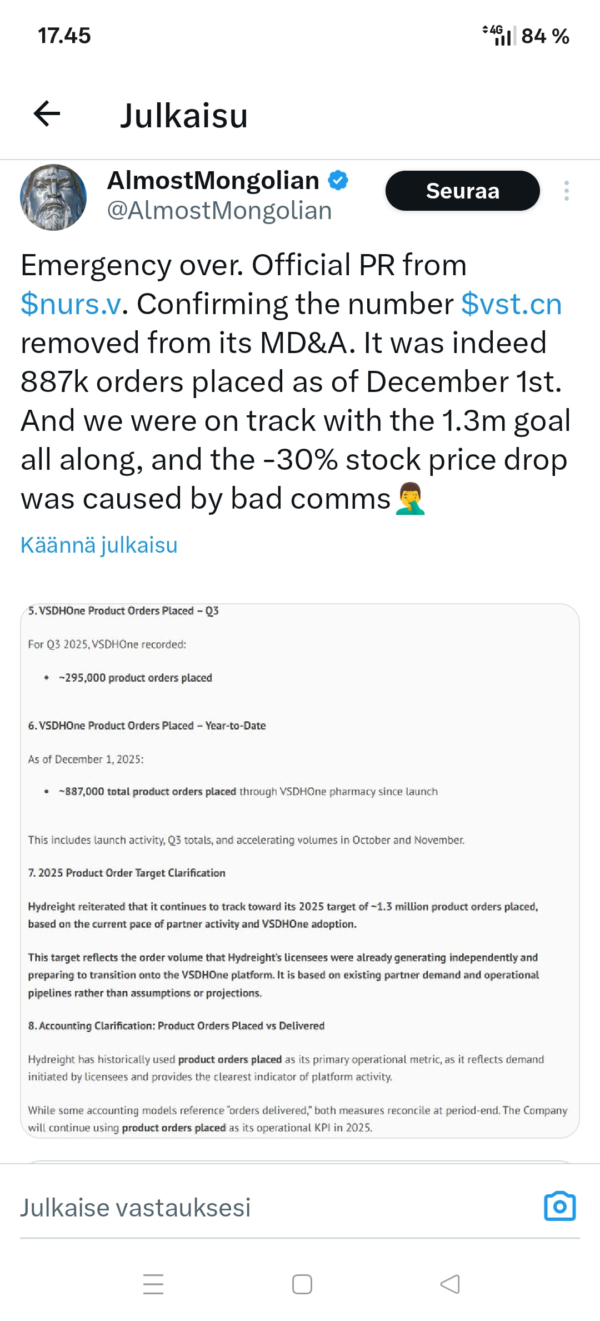Tap the AlmostMongolian display name
The height and width of the screenshot is (1321, 600).
point(213,180)
